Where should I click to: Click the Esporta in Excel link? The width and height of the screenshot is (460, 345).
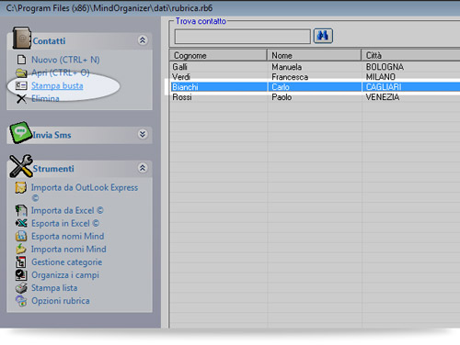pyautogui.click(x=65, y=223)
